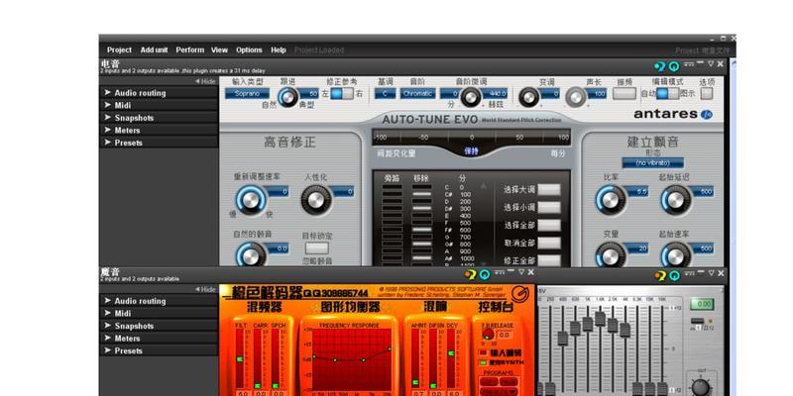
Task: Click the 起始延迟 500 value field
Action: pyautogui.click(x=702, y=192)
